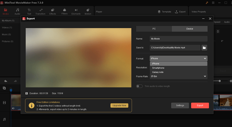Image resolution: width=232 pixels, height=127 pixels.
Task: Choose Galaxy note from the format list
Action: pos(178,72)
